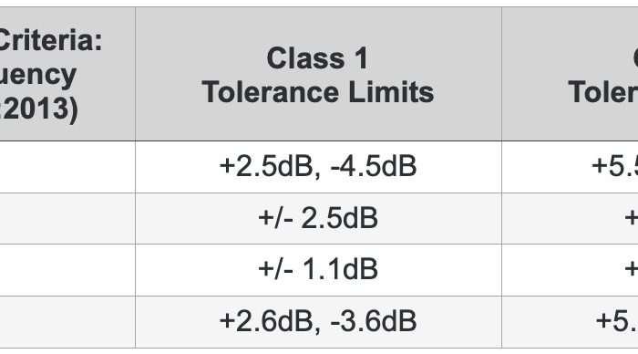The image size is (638, 354).
Task: Click the empty first-column cell in first row
Action: pyautogui.click(x=67, y=167)
